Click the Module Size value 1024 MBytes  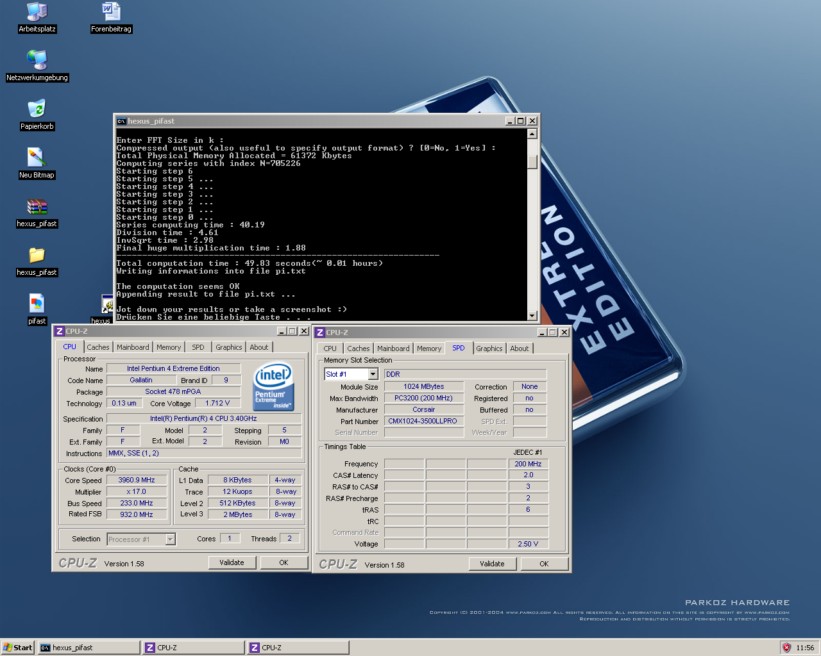tap(424, 386)
